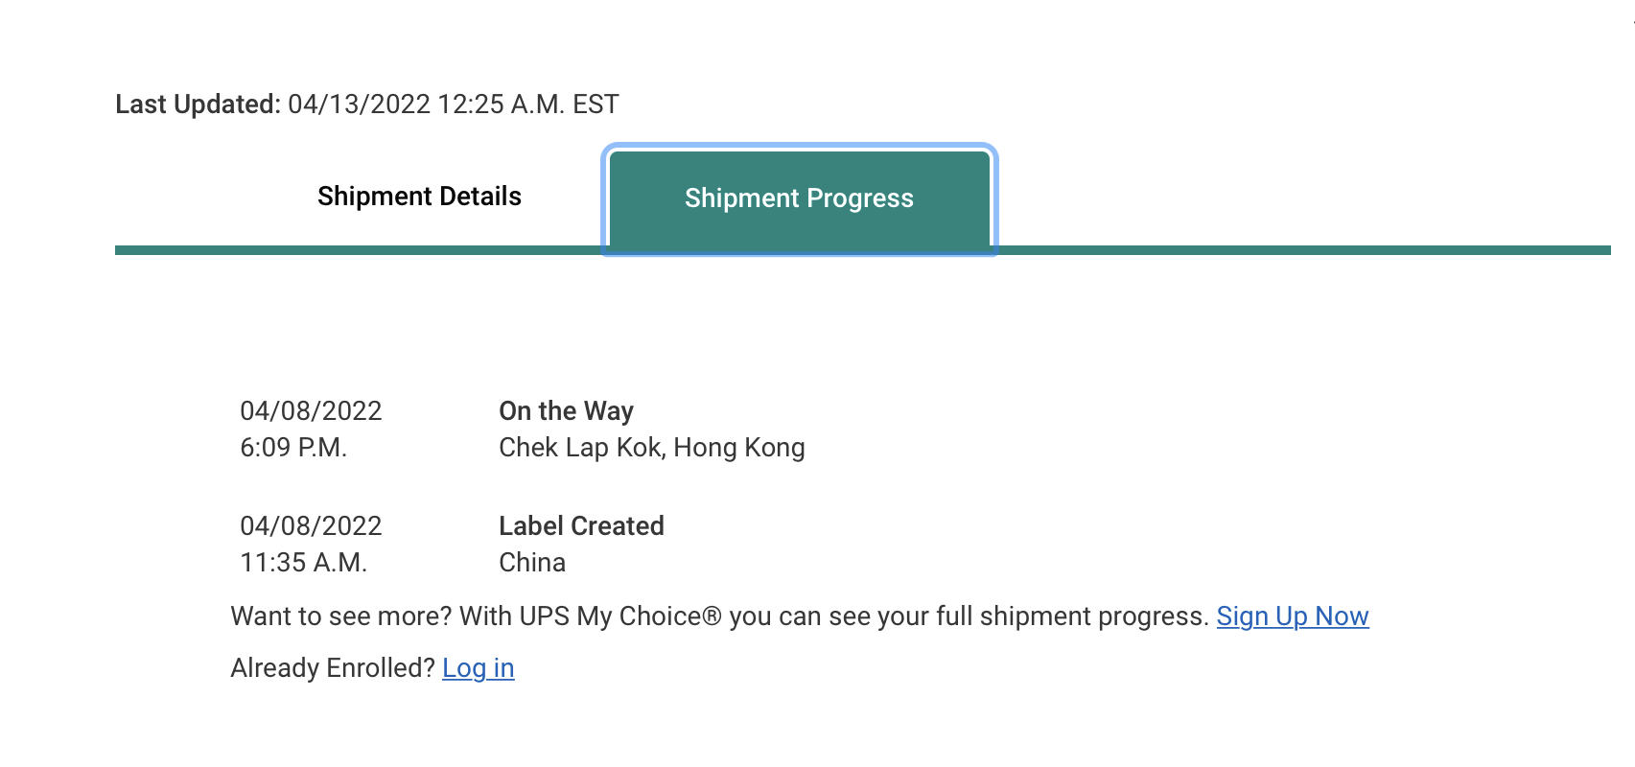Click the Label Created status heading

[581, 526]
